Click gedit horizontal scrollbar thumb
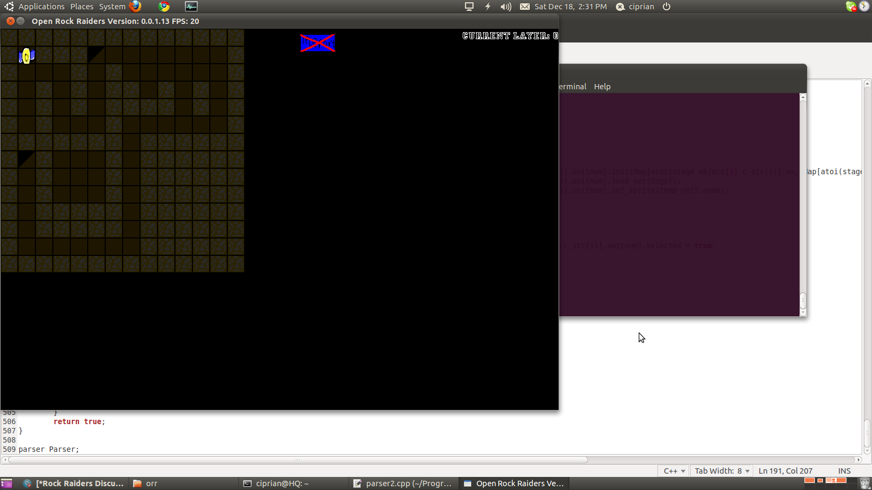The width and height of the screenshot is (872, 490). point(298,460)
